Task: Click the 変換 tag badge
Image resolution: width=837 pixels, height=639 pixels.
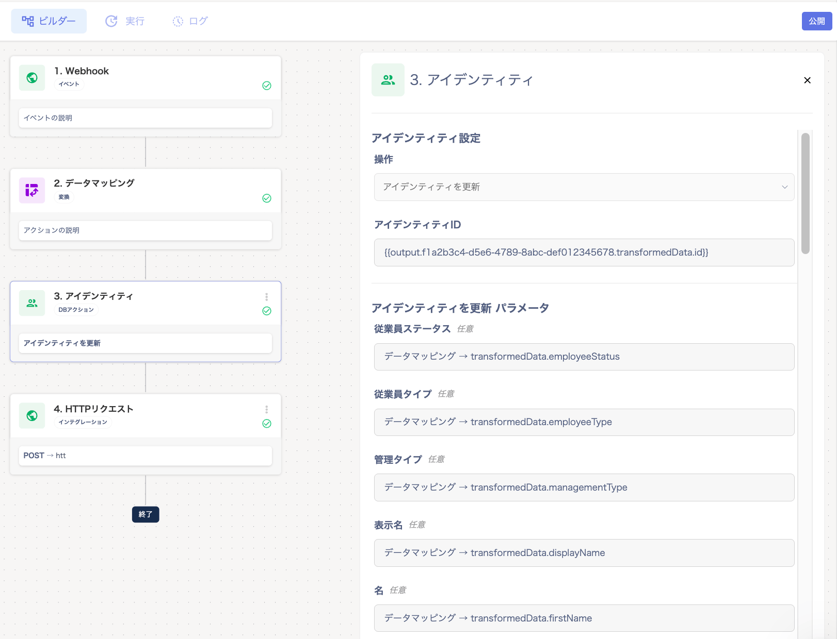Action: click(64, 197)
